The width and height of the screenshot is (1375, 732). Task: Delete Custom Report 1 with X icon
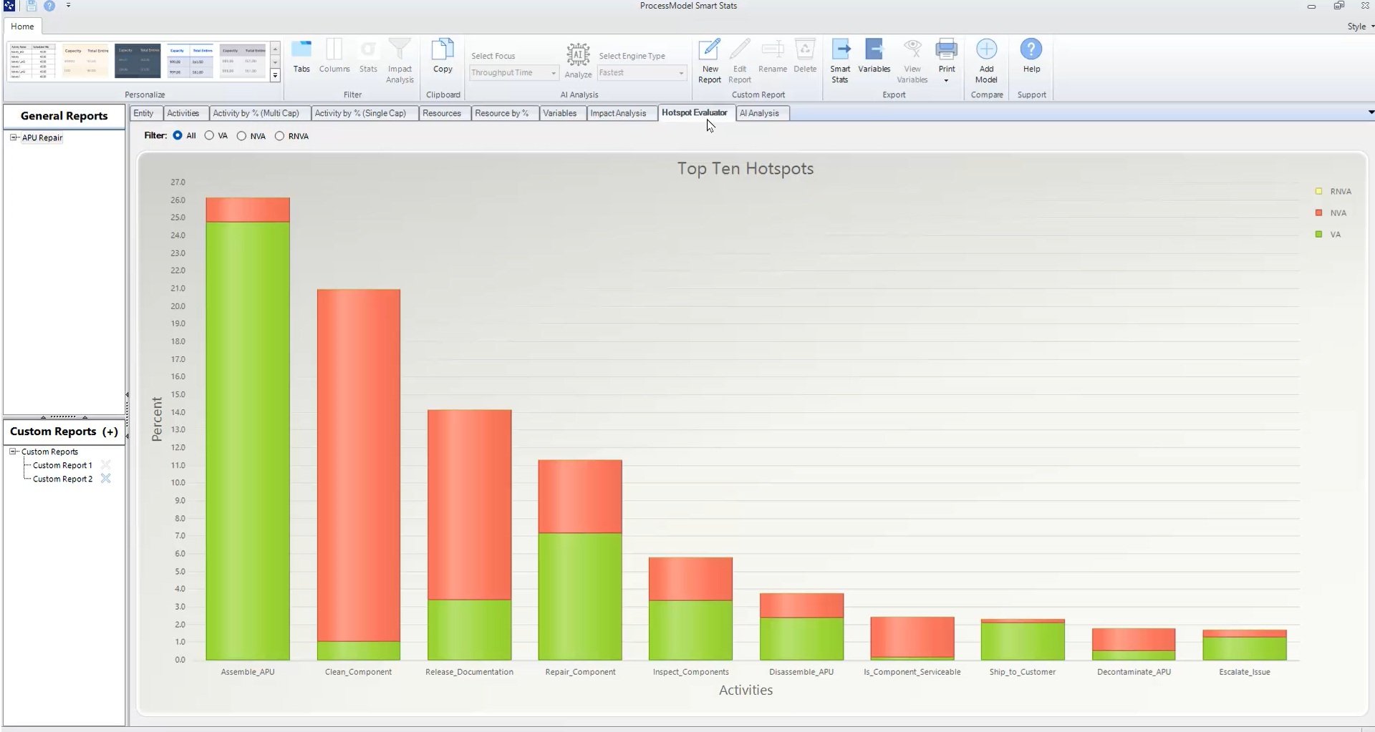pyautogui.click(x=106, y=465)
